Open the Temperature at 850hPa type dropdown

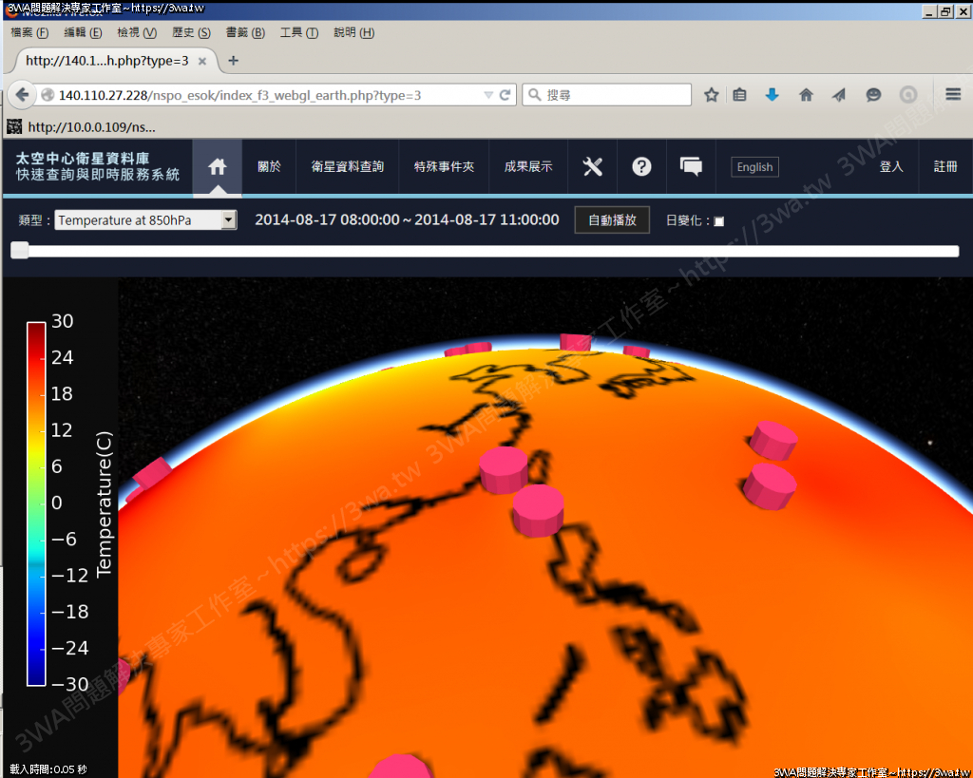pos(145,220)
